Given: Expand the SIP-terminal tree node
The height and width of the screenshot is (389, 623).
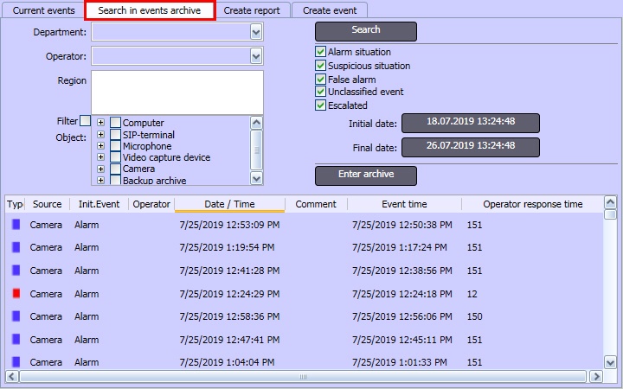Looking at the screenshot, I should tap(101, 134).
